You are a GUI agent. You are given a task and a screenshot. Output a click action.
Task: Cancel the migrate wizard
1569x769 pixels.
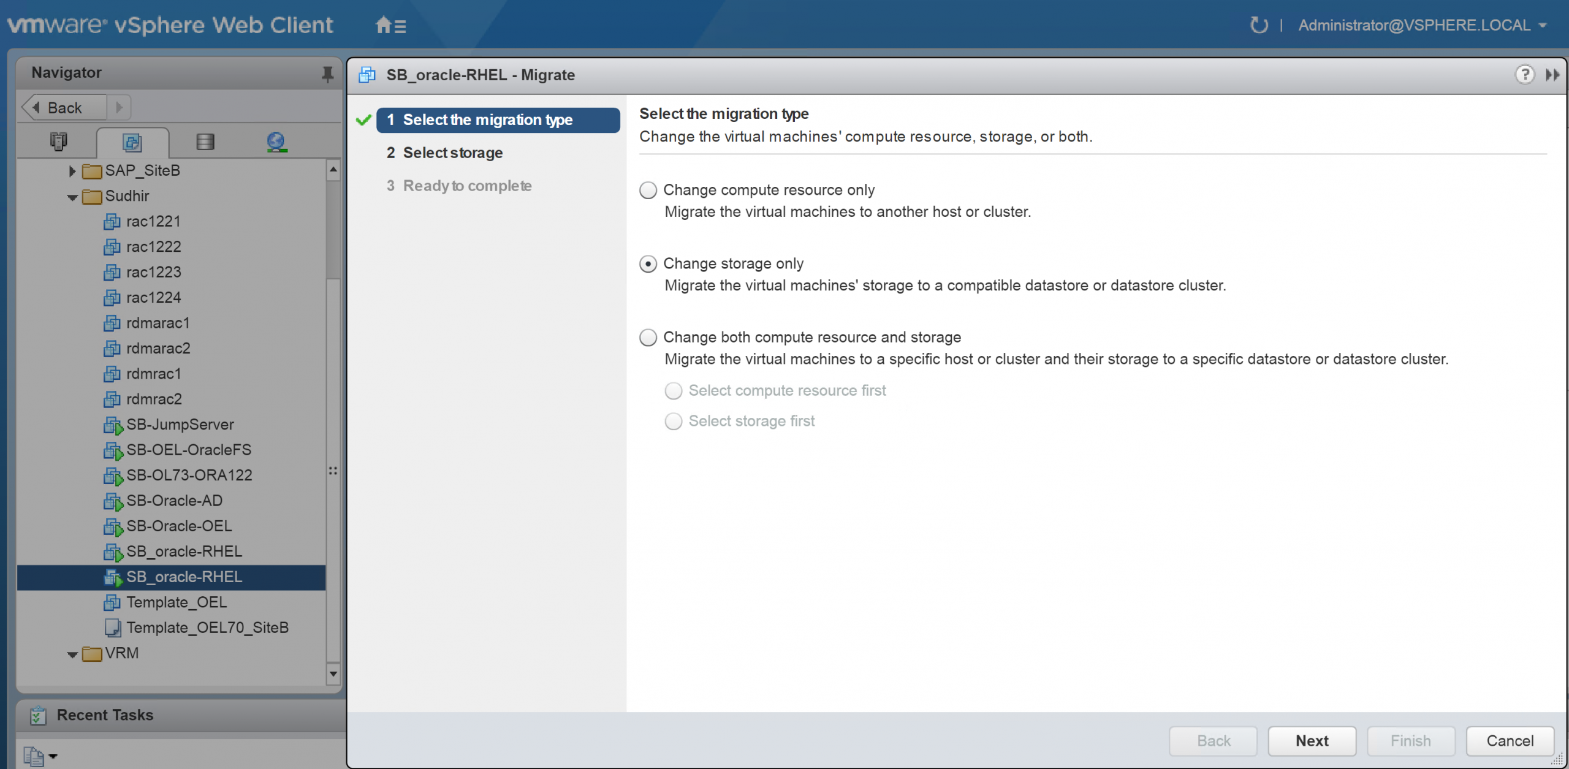(1510, 741)
